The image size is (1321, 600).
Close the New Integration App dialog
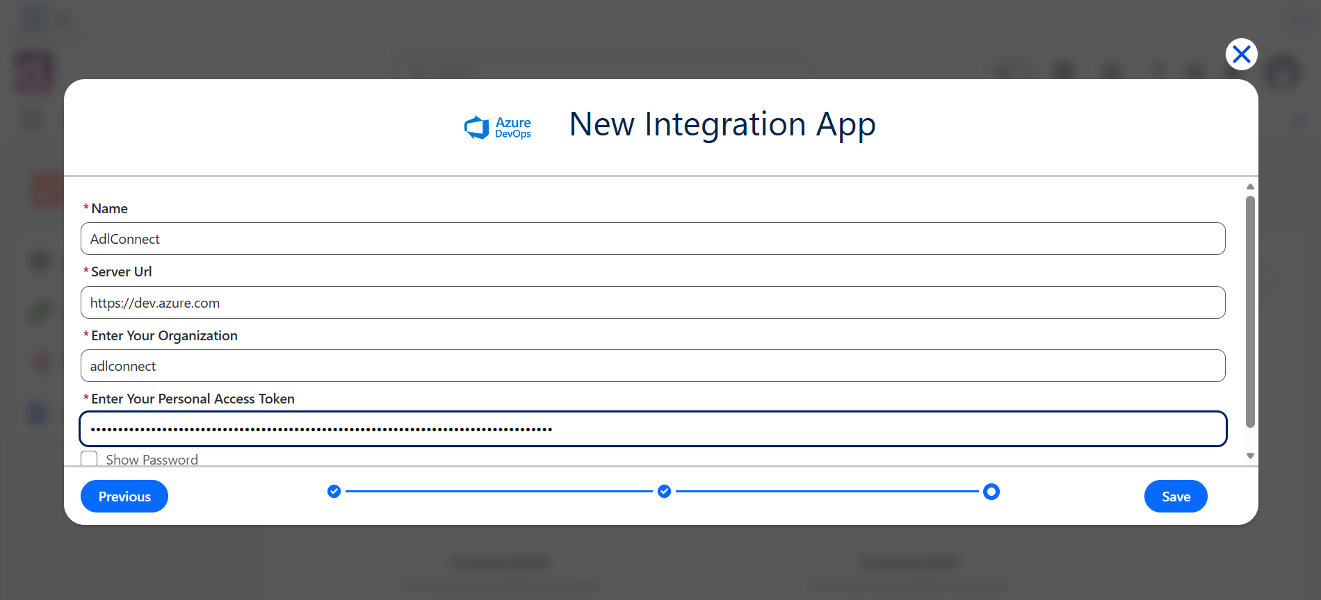pyautogui.click(x=1241, y=54)
